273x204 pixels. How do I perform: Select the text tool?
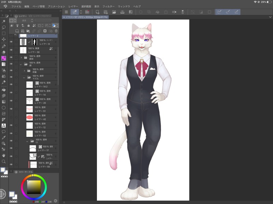tap(4, 126)
